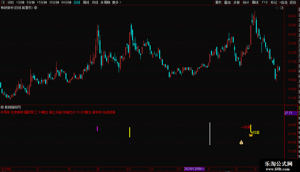Expand dropdown next to 有研新材 title

(x=36, y=8)
